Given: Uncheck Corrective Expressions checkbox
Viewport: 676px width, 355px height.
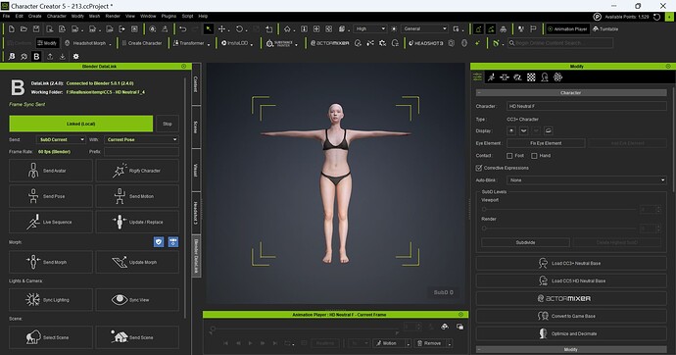Looking at the screenshot, I should [478, 168].
